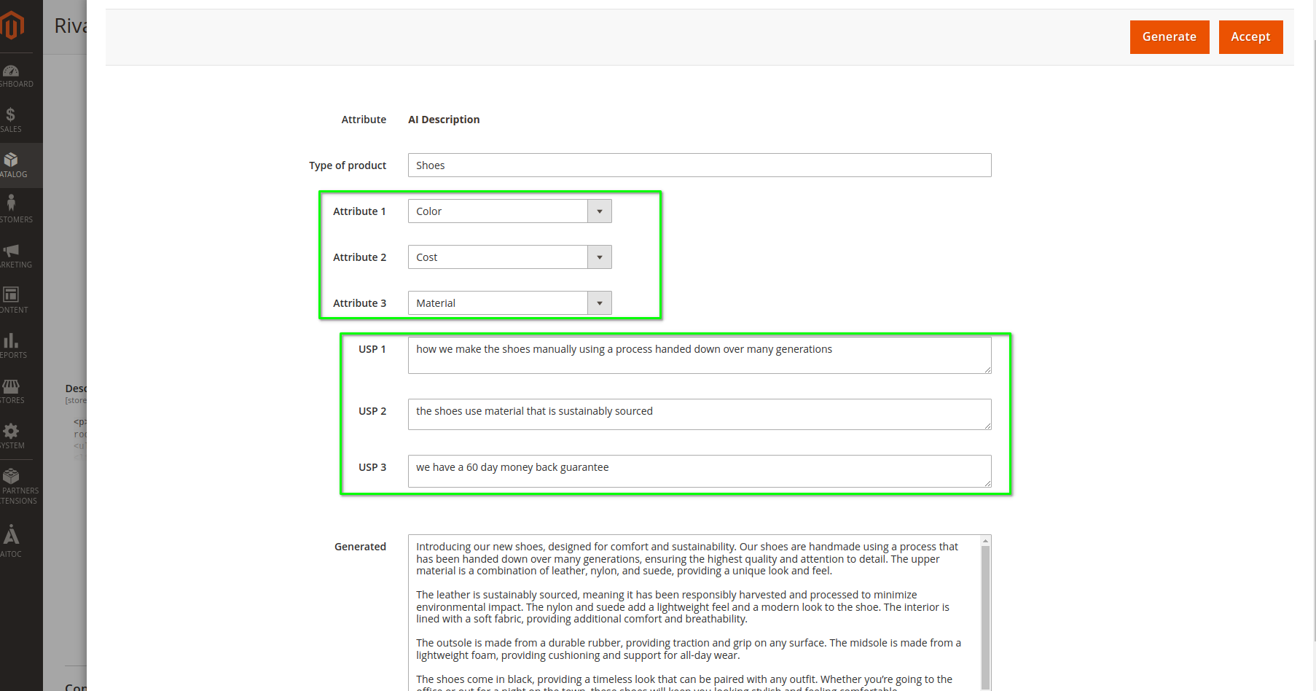Click the Attribute 2 label
This screenshot has width=1316, height=691.
tap(359, 257)
